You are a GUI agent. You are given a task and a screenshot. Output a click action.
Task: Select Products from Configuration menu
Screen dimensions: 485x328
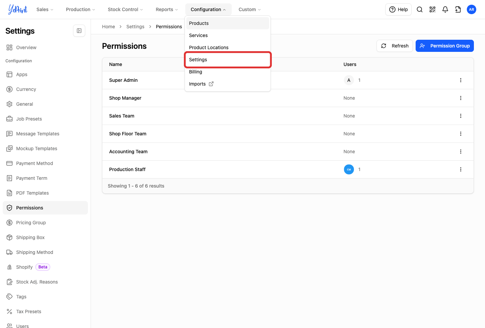point(228,23)
